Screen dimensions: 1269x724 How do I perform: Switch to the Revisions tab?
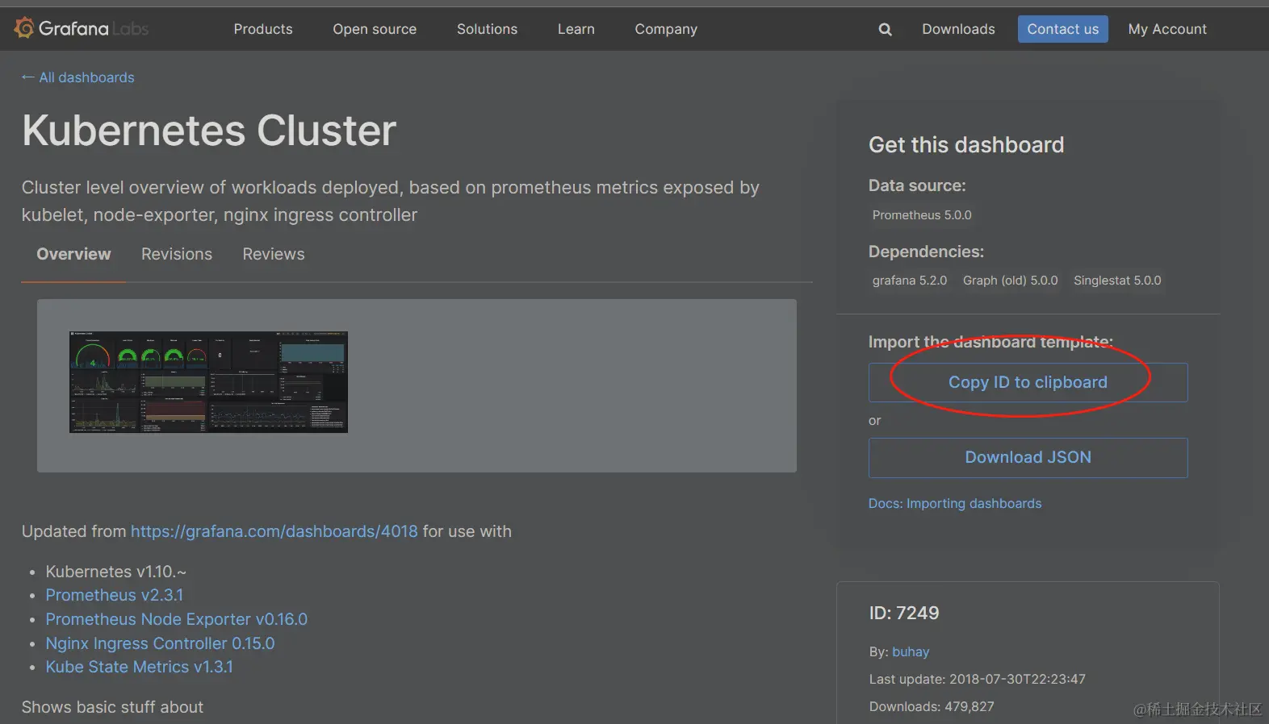pyautogui.click(x=177, y=254)
